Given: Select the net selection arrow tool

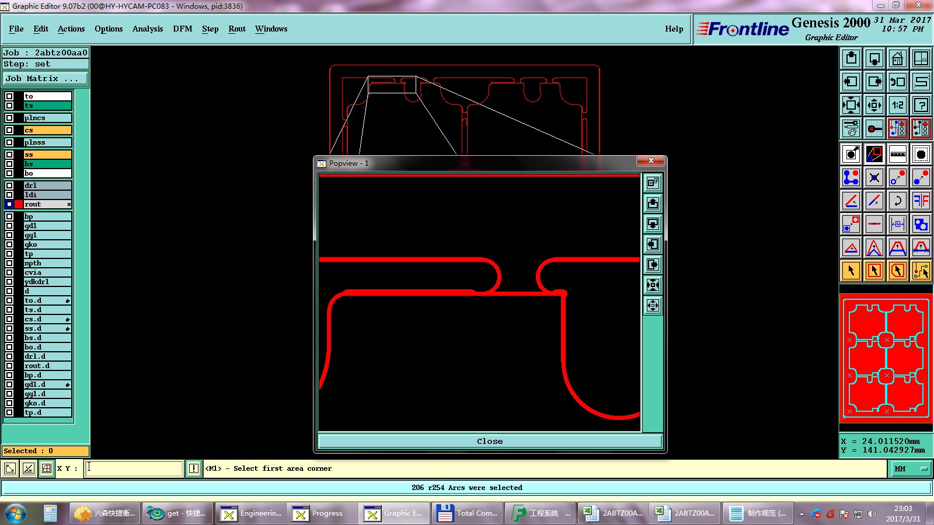Looking at the screenshot, I should point(921,271).
